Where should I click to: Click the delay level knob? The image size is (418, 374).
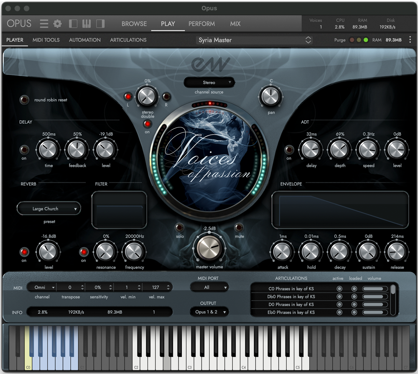point(105,150)
